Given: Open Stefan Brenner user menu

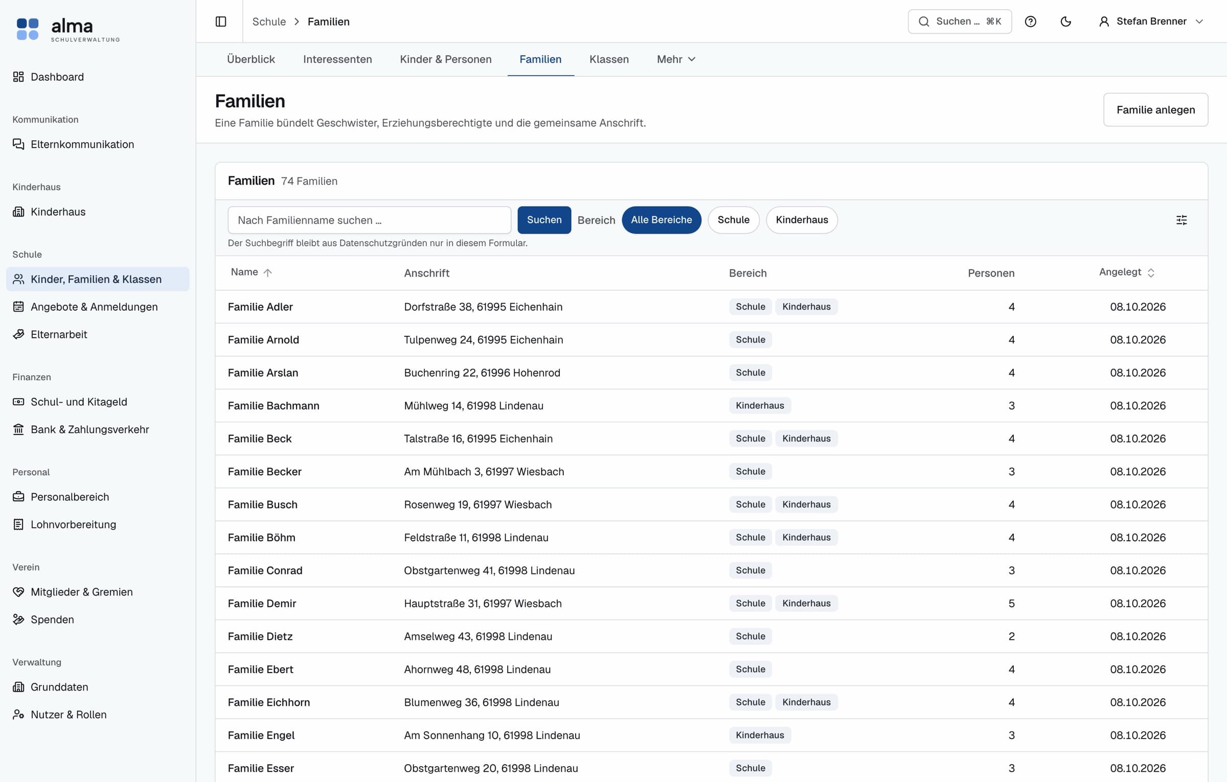Looking at the screenshot, I should pos(1151,21).
